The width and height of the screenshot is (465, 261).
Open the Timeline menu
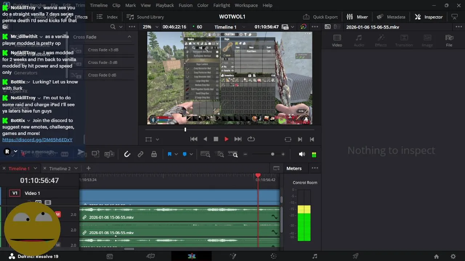point(98,5)
